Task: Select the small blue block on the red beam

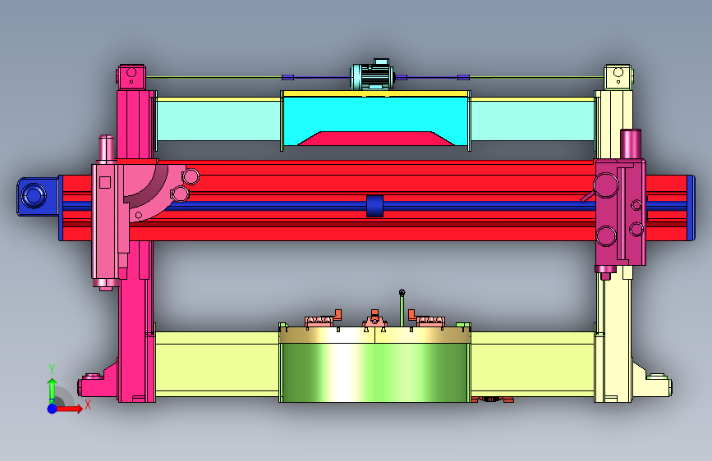Action: click(374, 206)
